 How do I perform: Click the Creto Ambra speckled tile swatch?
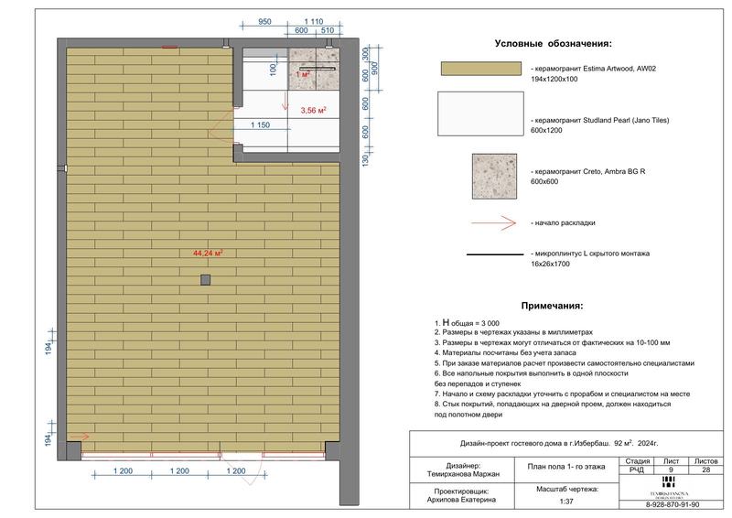click(x=494, y=177)
